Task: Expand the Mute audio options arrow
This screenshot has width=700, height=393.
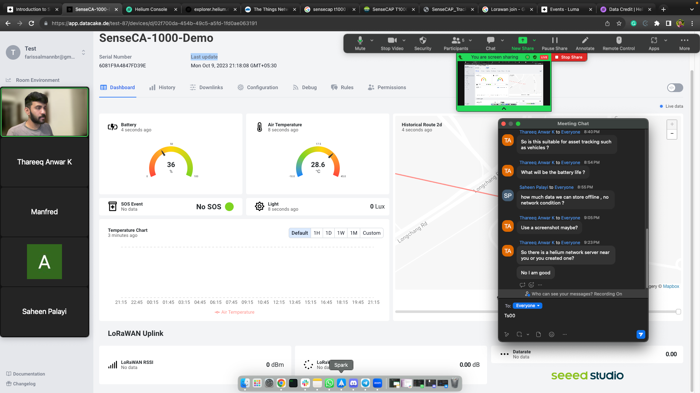Action: point(372,40)
